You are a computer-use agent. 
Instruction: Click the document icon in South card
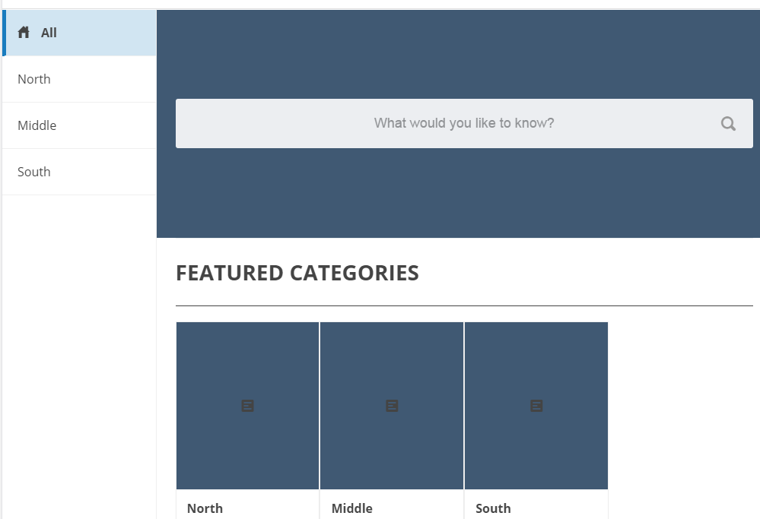536,406
